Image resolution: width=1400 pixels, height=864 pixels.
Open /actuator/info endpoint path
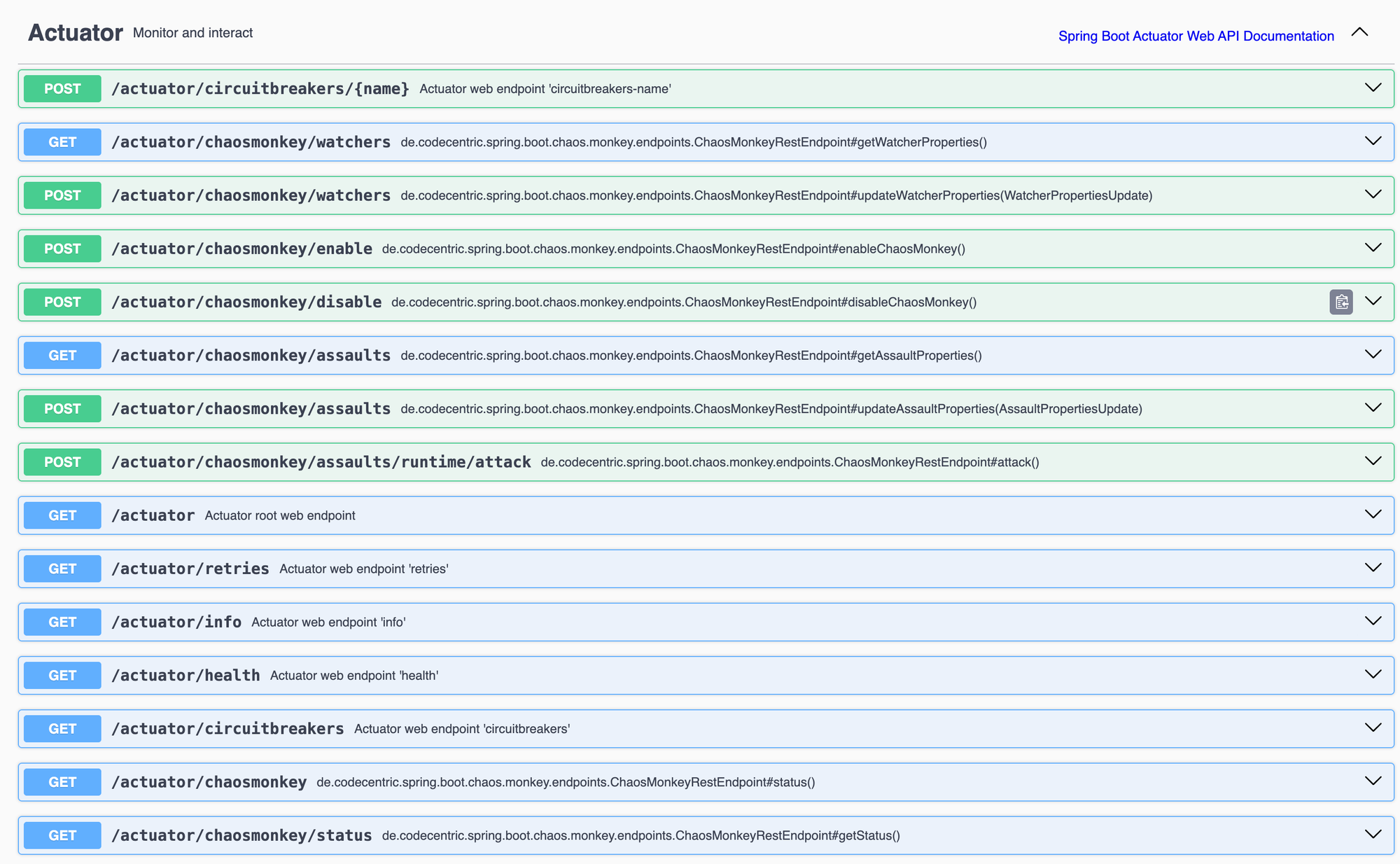176,622
